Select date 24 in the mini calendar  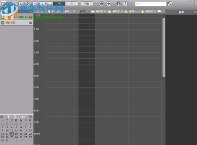tap(7, 137)
